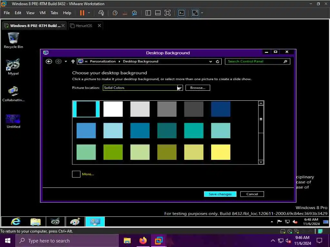
Task: Click the host Type here to search box
Action: pyautogui.click(x=67, y=241)
